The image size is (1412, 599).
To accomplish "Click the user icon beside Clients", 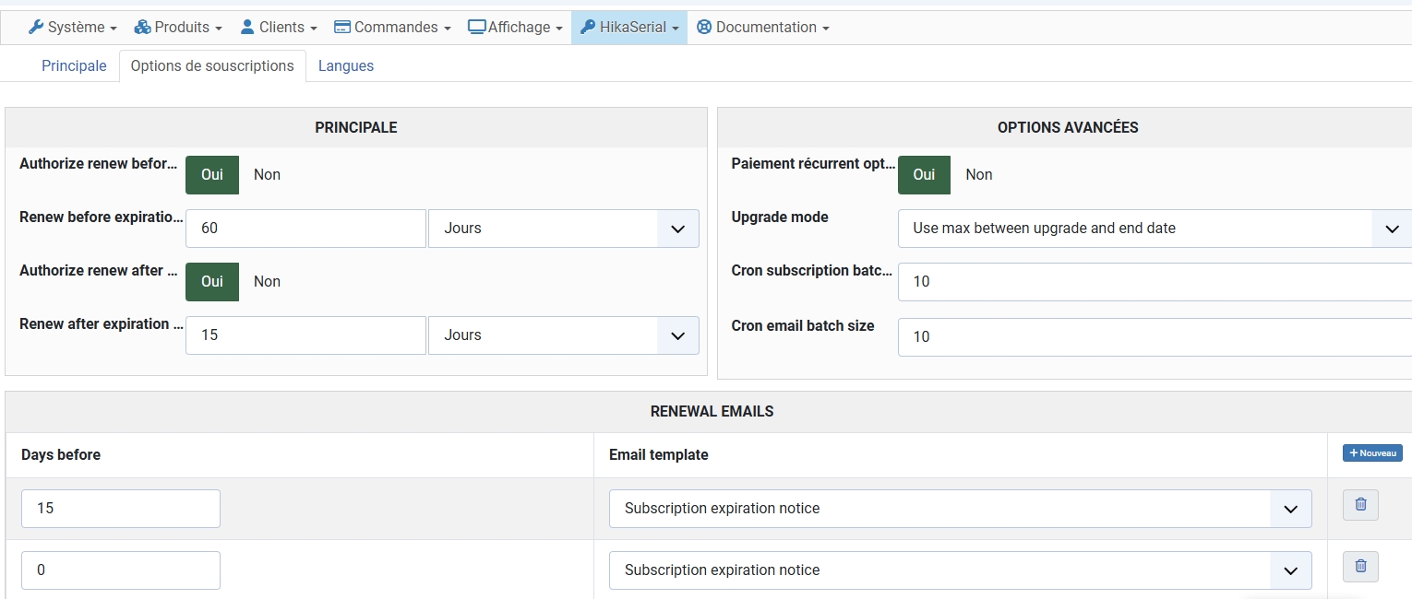I will 247,28.
